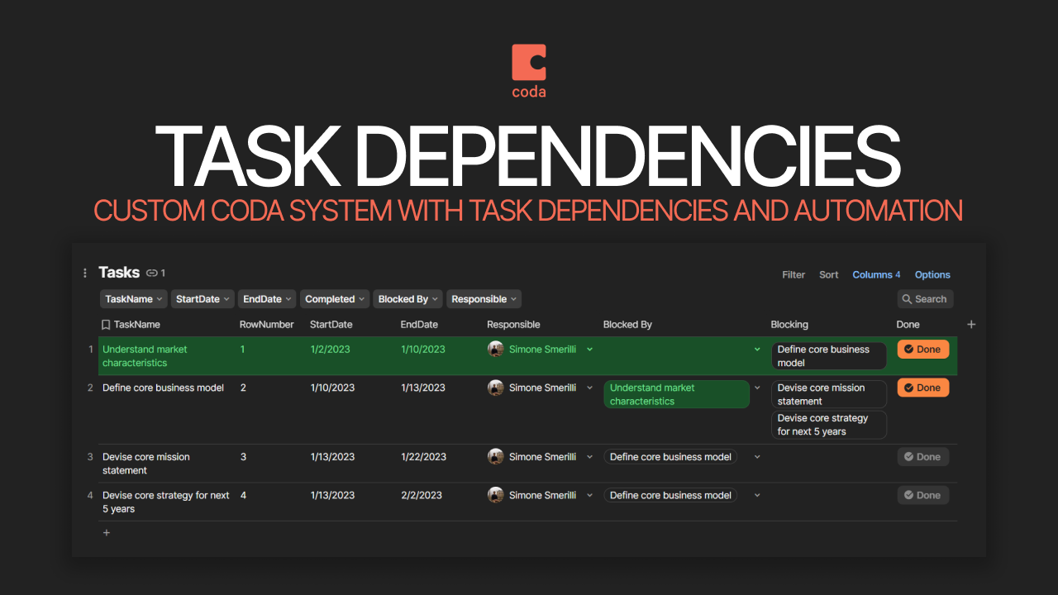Viewport: 1058px width, 595px height.
Task: Open the Responsible filter dropdown
Action: [484, 299]
